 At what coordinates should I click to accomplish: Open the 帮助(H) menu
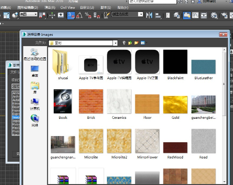click(123, 7)
